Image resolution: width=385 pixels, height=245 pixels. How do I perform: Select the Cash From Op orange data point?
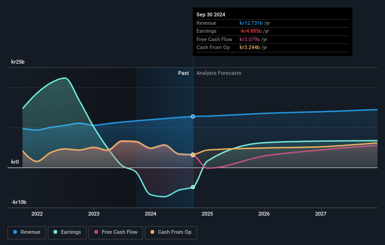(x=193, y=154)
